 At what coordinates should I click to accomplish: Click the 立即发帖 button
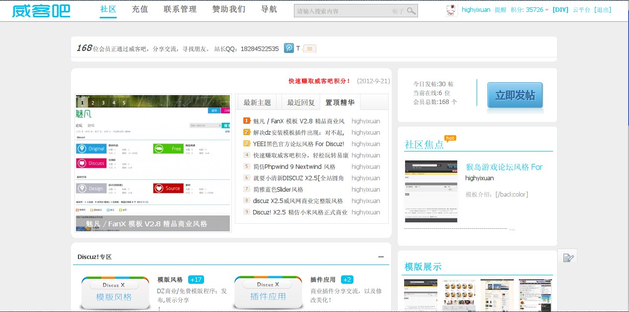tap(515, 95)
